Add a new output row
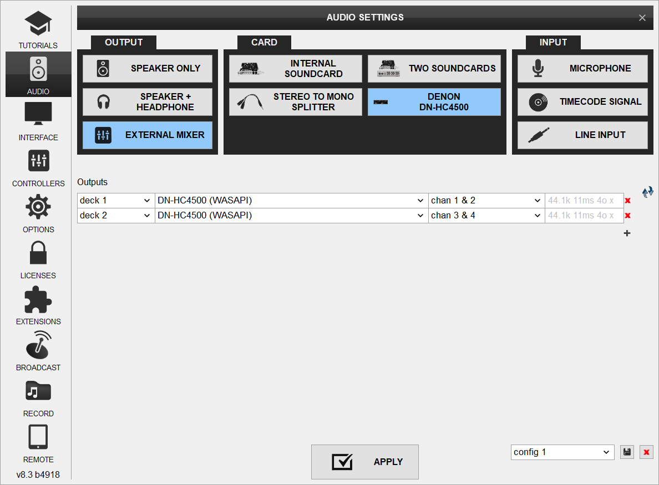Screen dimensions: 659x485 [627, 233]
